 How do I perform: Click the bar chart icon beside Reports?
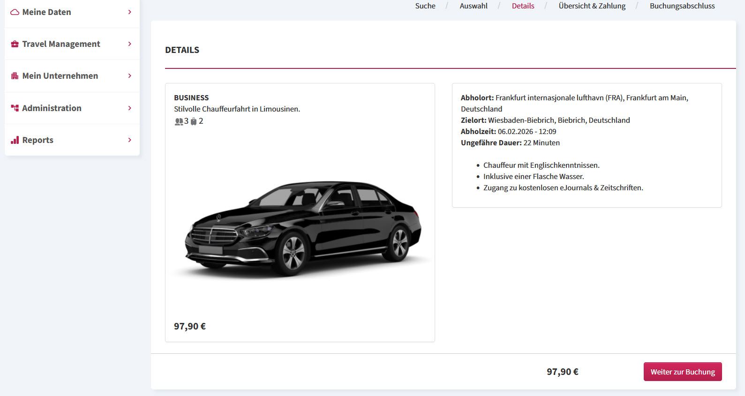tap(15, 140)
